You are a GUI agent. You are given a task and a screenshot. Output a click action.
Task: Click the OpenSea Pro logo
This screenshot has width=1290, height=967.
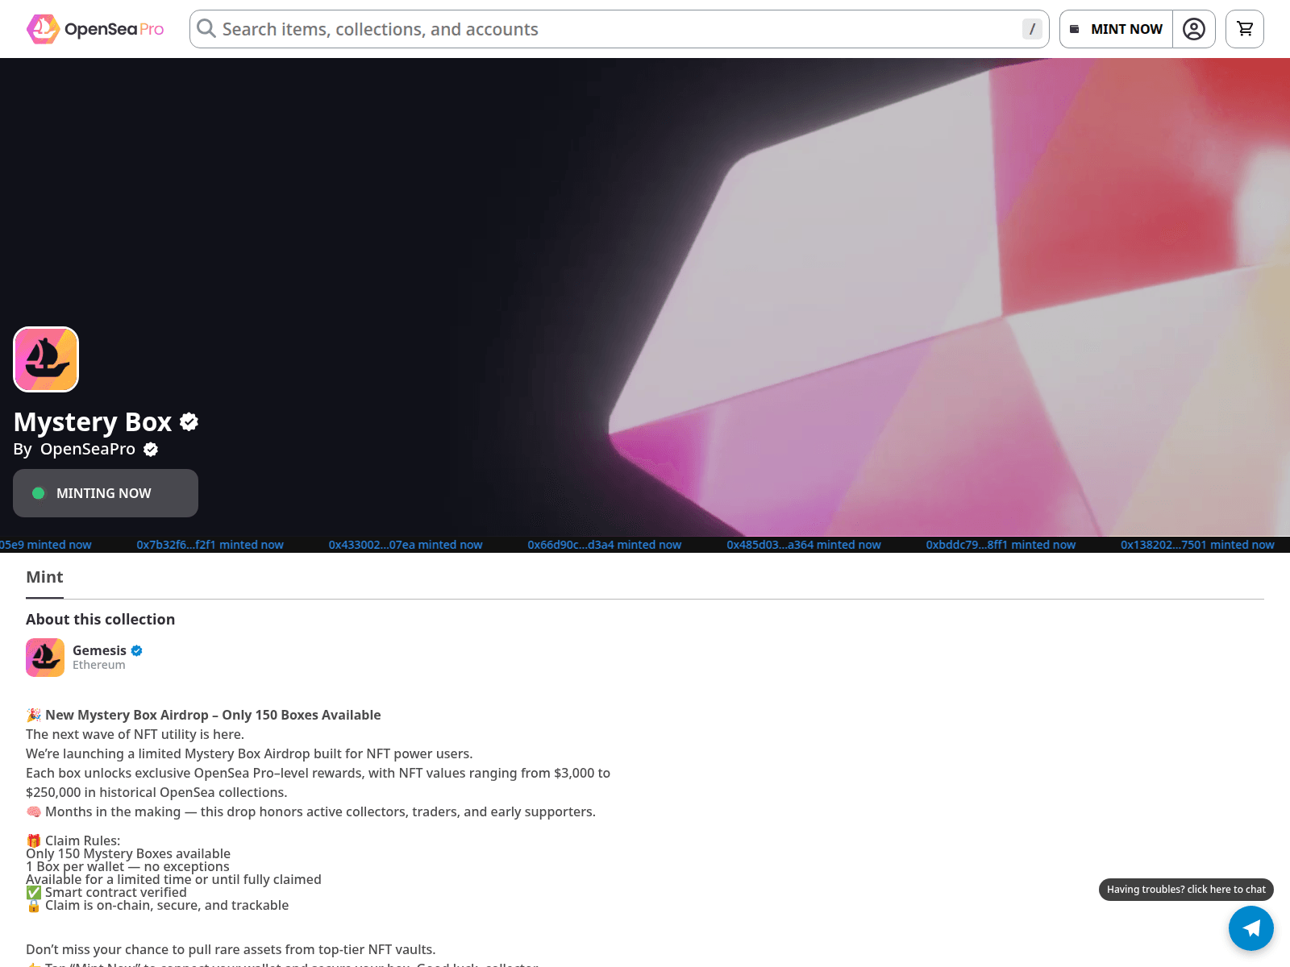(x=95, y=29)
